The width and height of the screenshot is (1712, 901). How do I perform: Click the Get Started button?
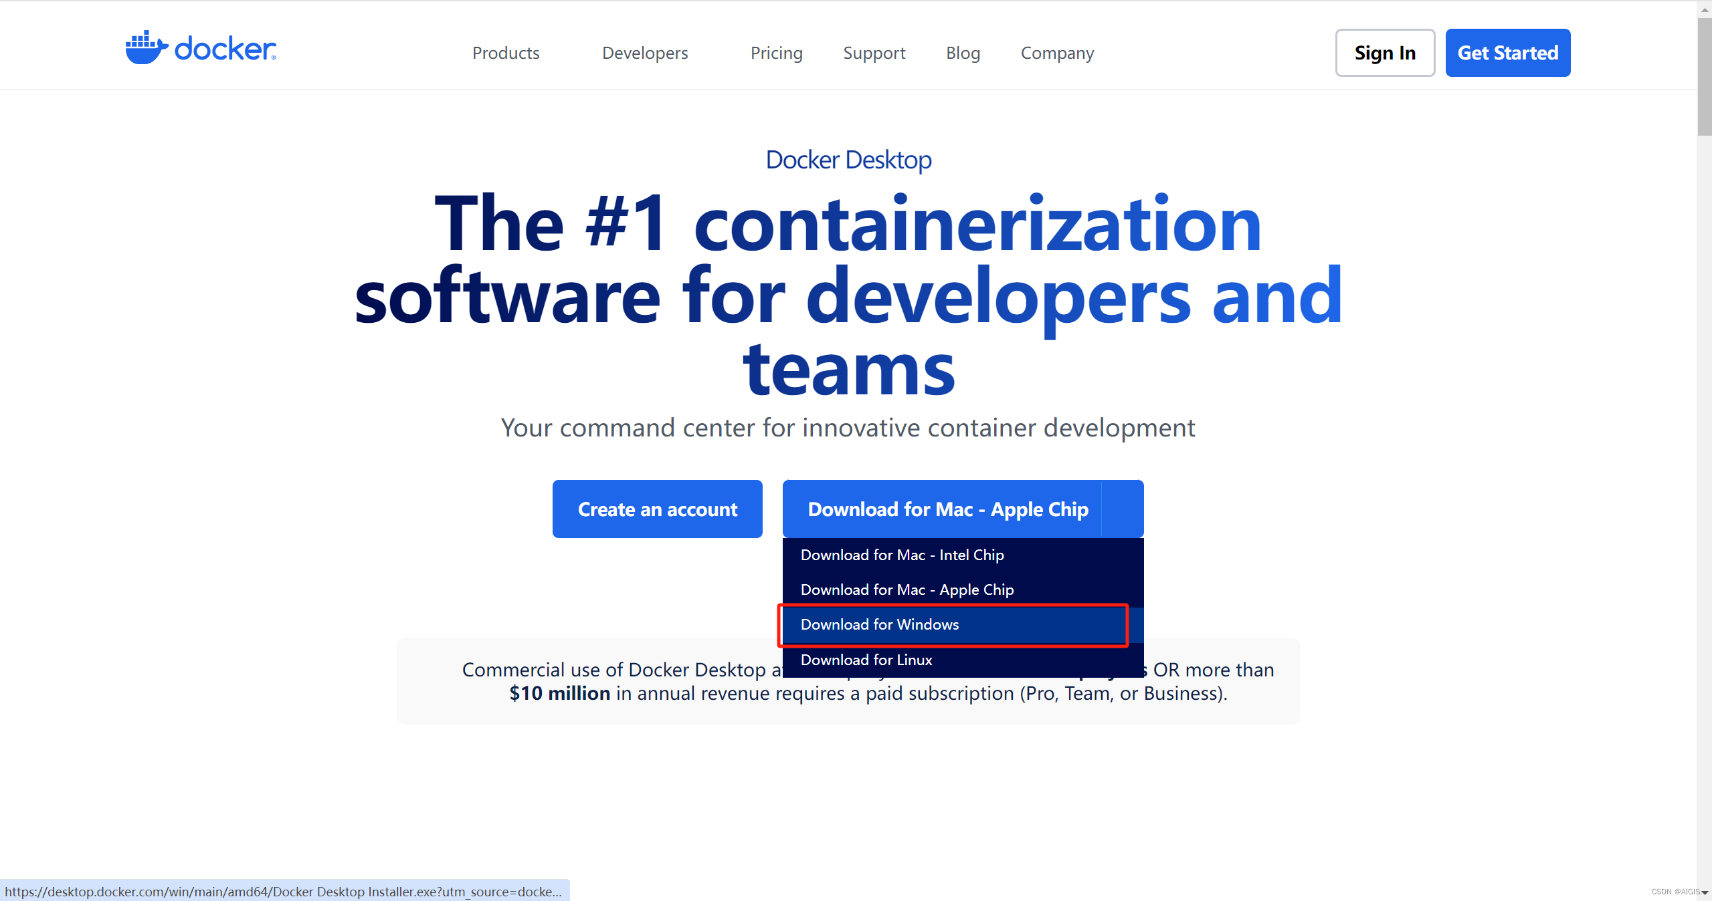[x=1508, y=53]
